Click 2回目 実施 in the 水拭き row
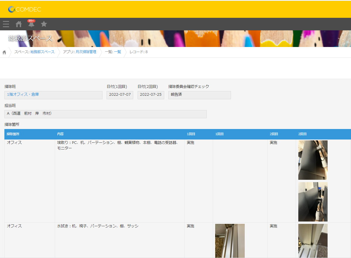Image resolution: width=351 pixels, height=258 pixels. [273, 226]
